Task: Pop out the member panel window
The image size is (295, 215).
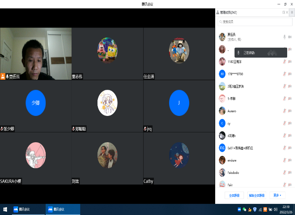Action: click(283, 12)
